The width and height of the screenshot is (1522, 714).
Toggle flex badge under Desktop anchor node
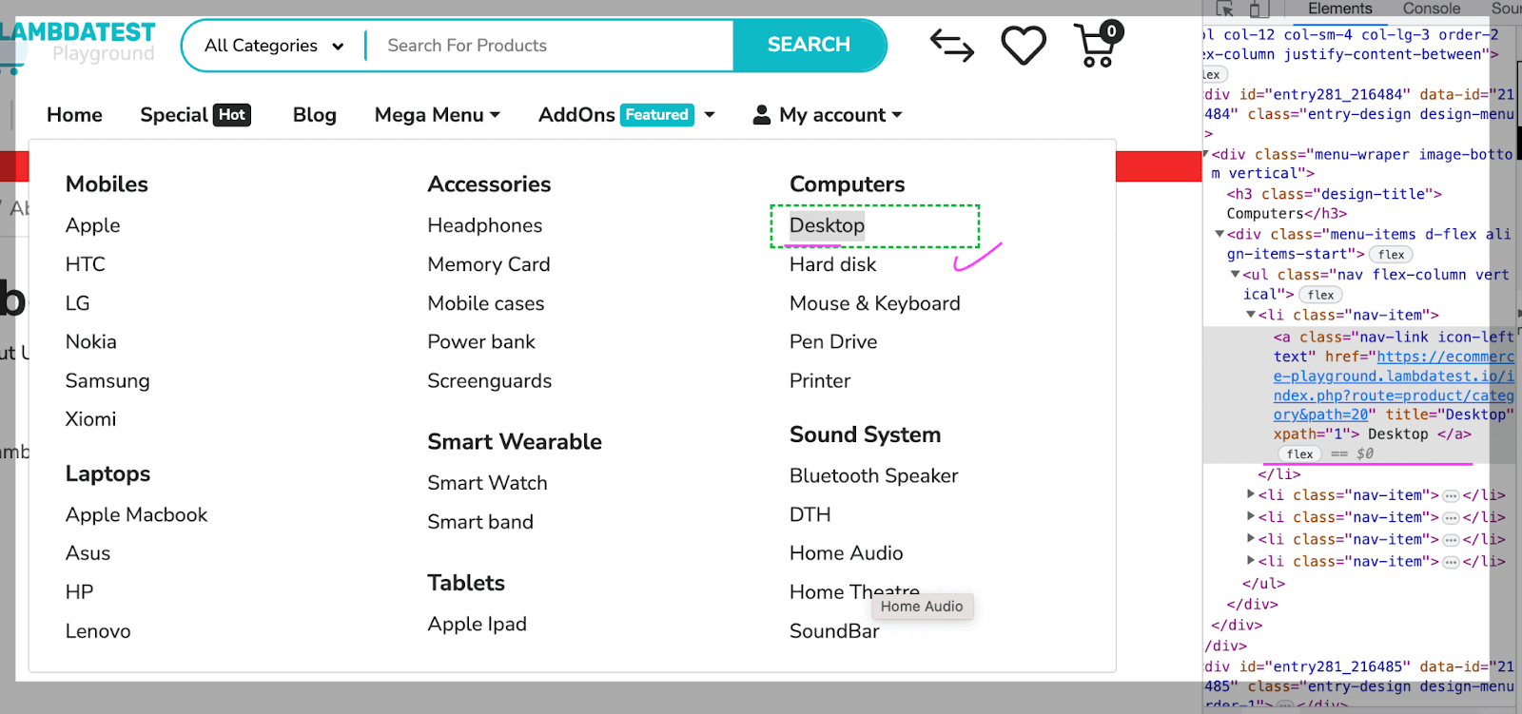click(x=1299, y=454)
